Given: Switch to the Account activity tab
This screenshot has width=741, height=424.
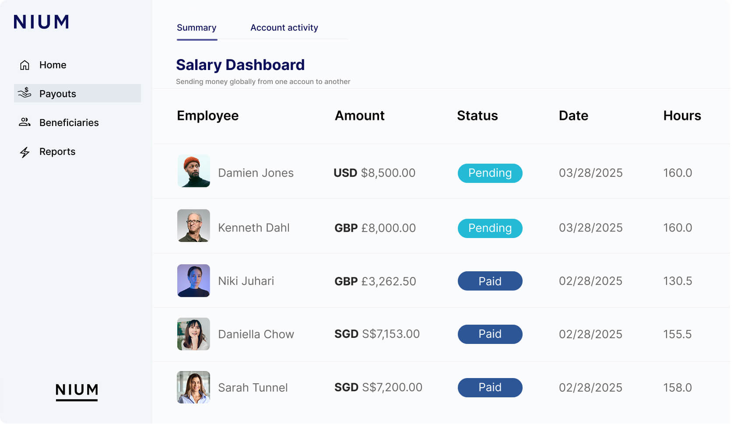Looking at the screenshot, I should coord(284,28).
